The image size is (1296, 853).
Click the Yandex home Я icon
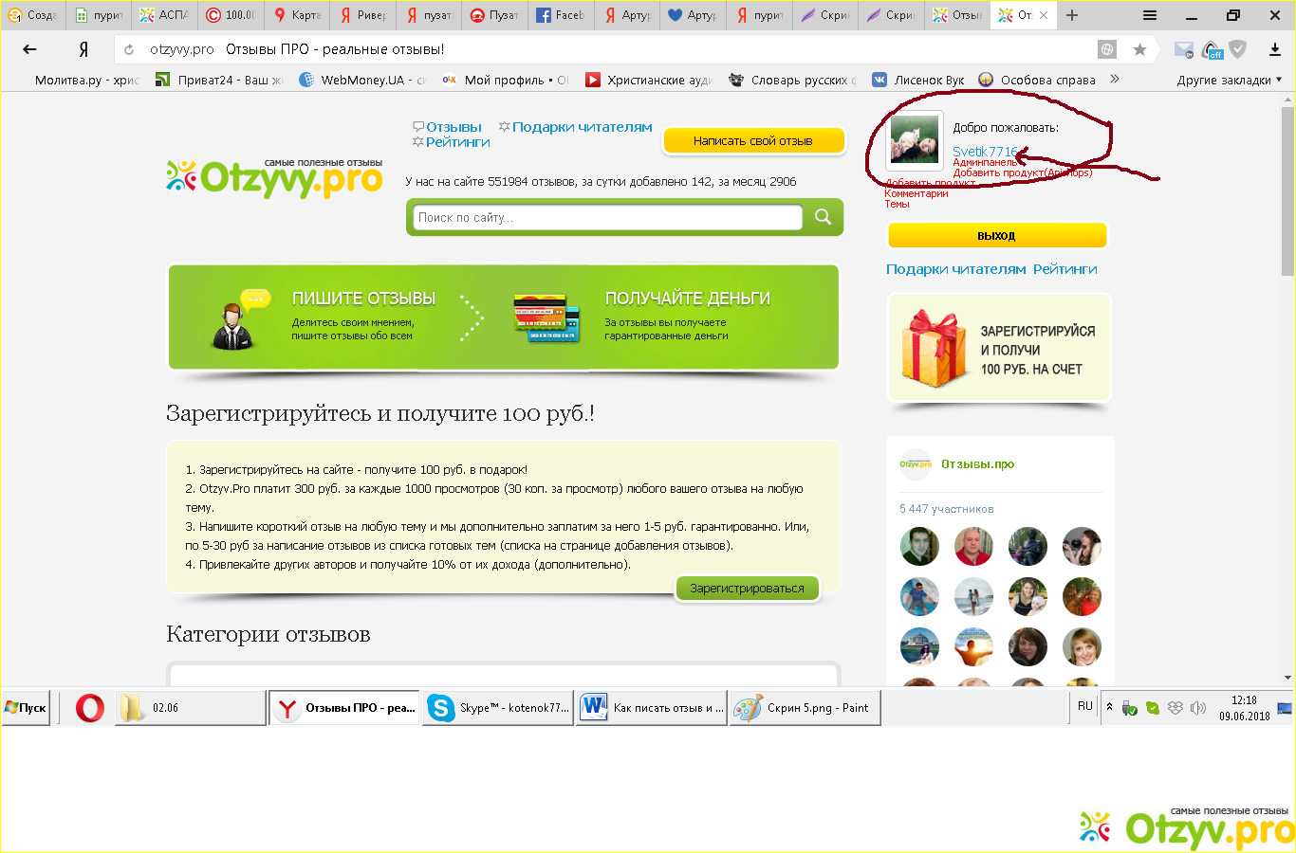tap(83, 49)
